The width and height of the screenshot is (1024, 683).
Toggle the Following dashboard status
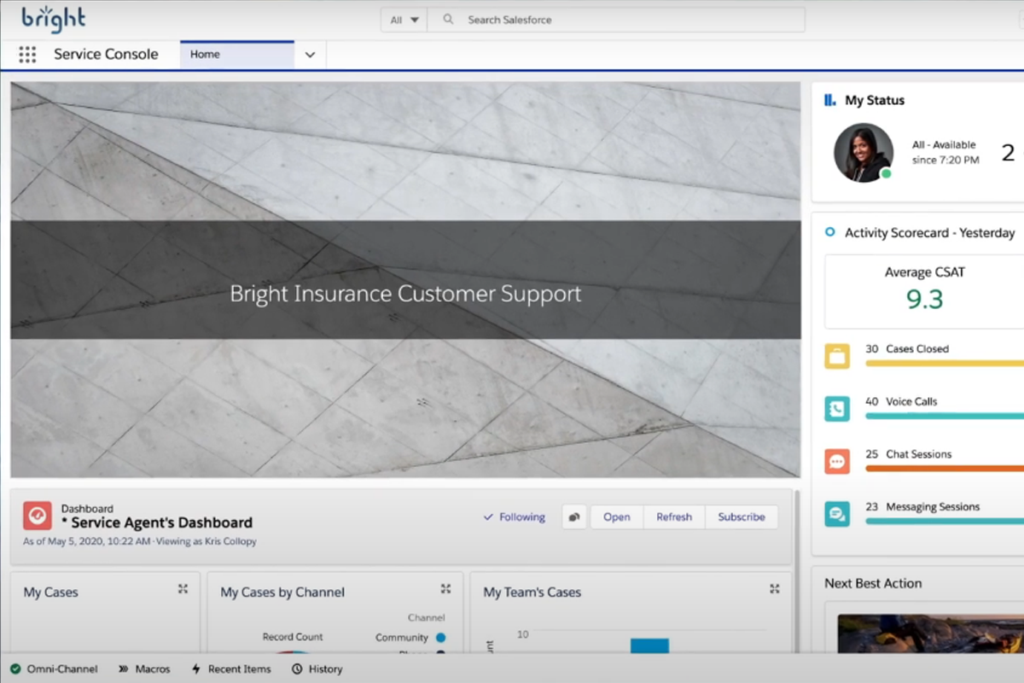click(x=514, y=517)
